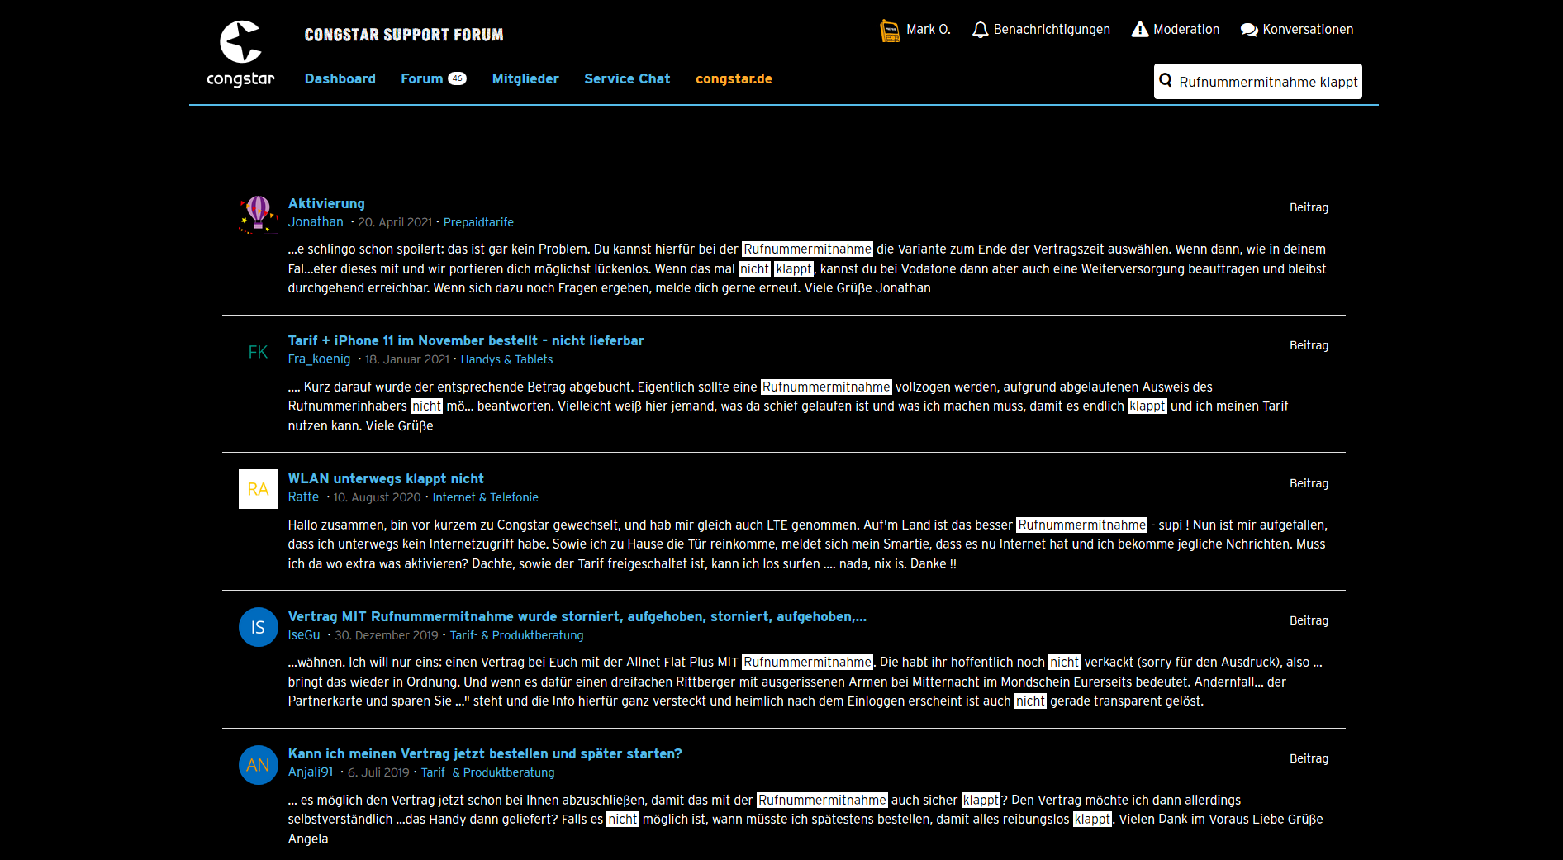Viewport: 1563px width, 860px height.
Task: Open Mark O. user avatar icon
Action: (x=890, y=31)
